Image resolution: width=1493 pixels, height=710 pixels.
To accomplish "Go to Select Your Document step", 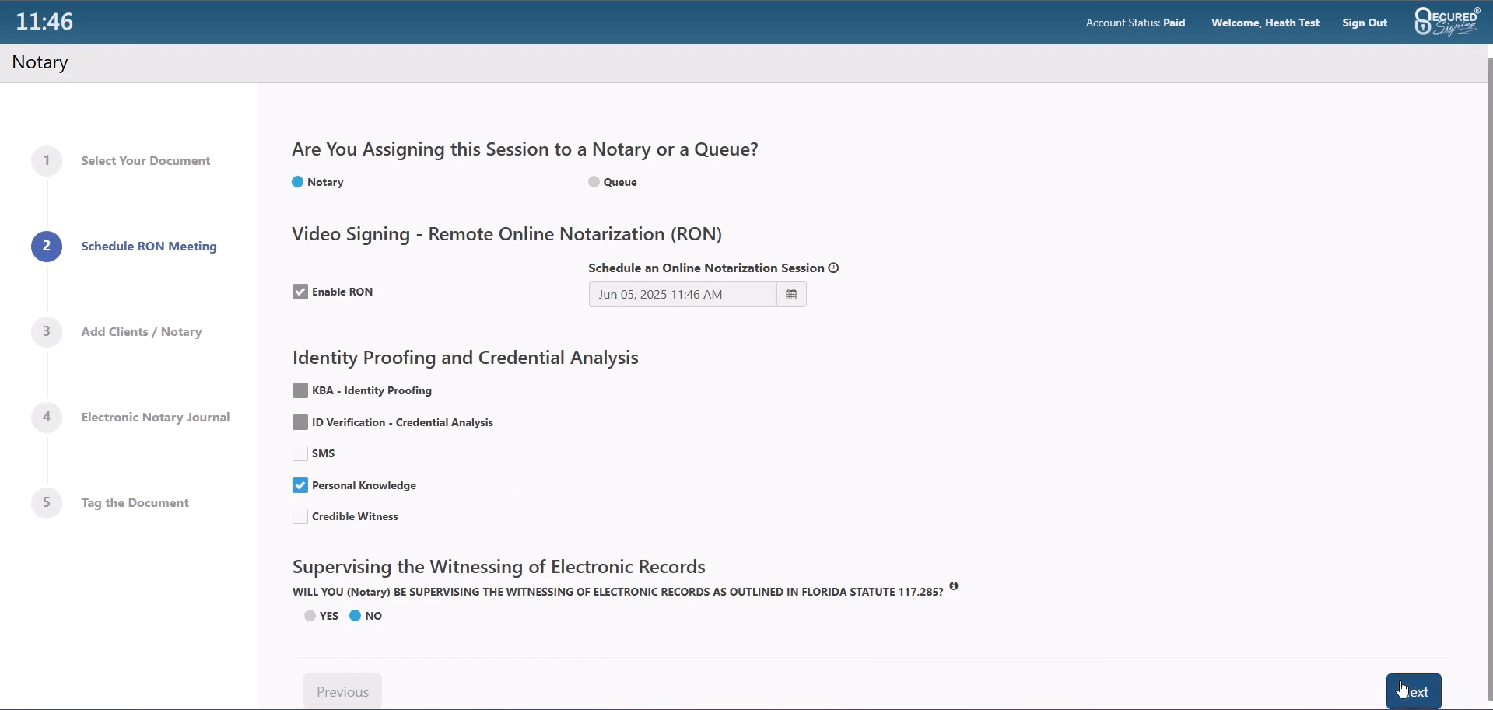I will click(145, 161).
